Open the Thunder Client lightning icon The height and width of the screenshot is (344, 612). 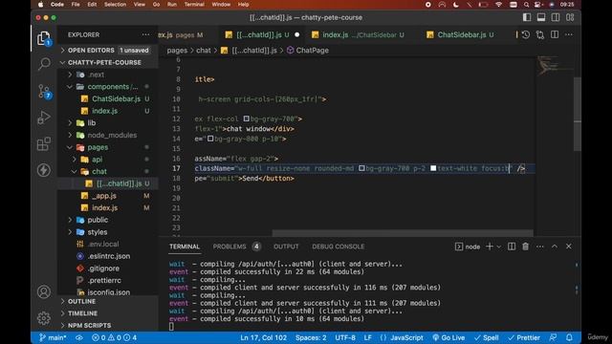tap(44, 170)
